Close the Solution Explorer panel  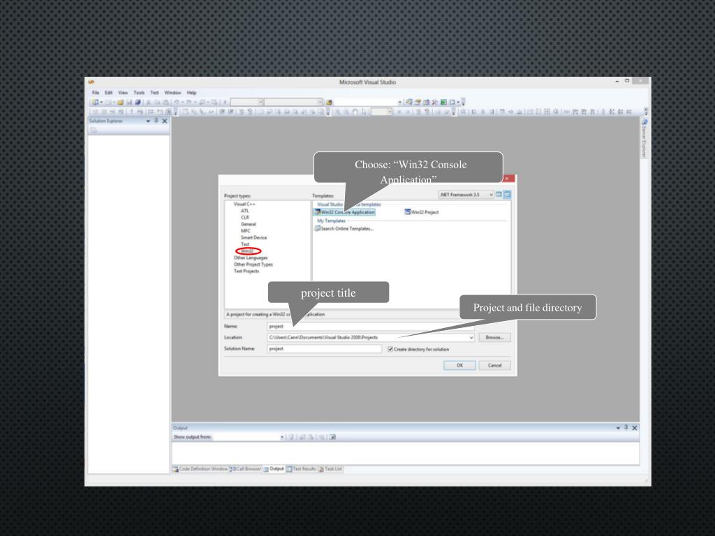tap(165, 121)
